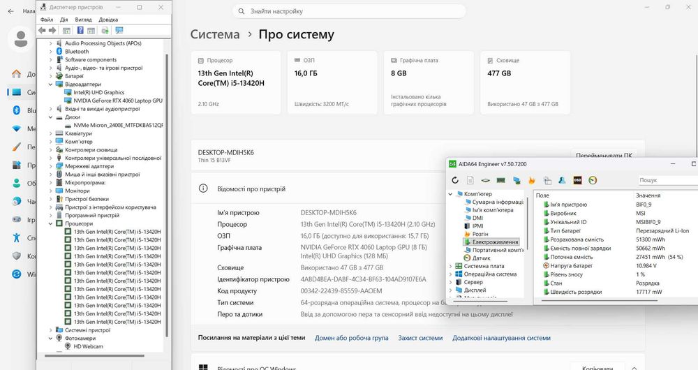
Task: Click the Settings back arrow icon
Action: [10, 11]
